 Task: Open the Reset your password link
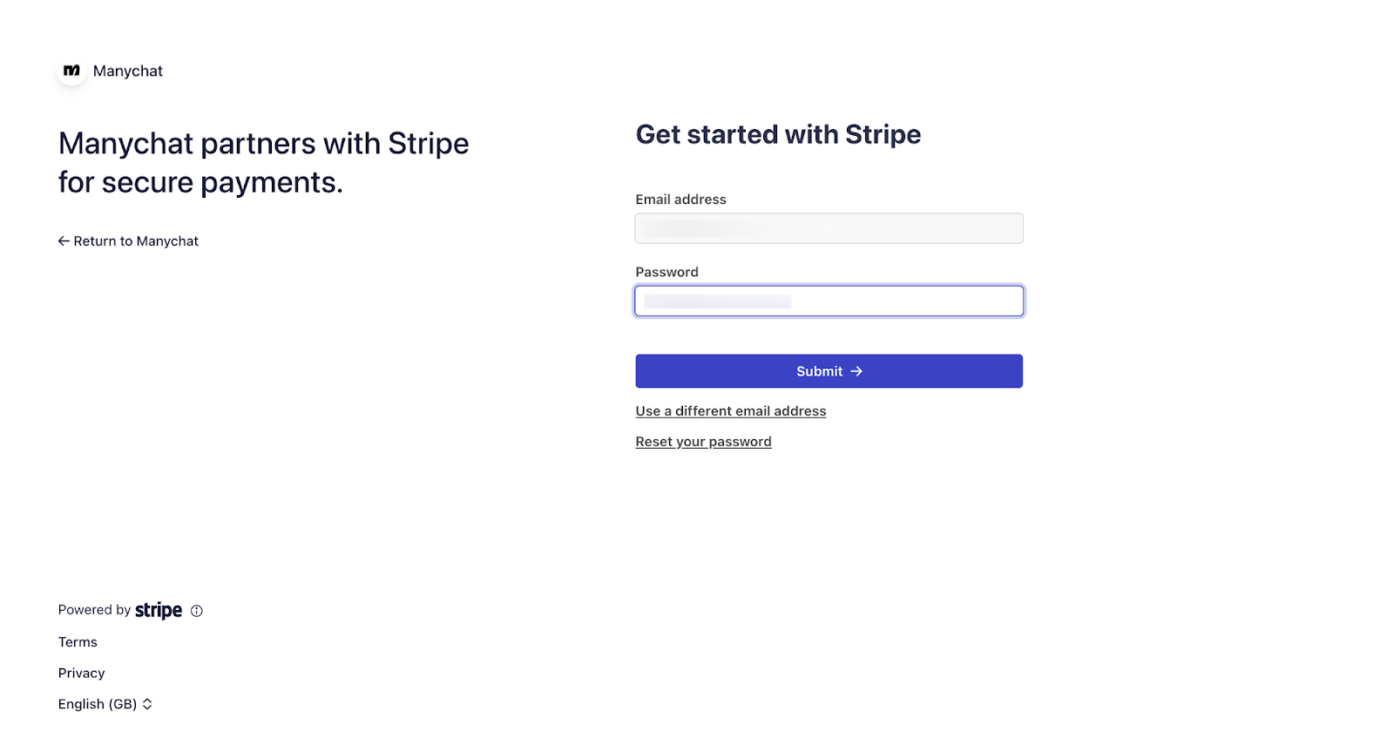click(x=703, y=442)
